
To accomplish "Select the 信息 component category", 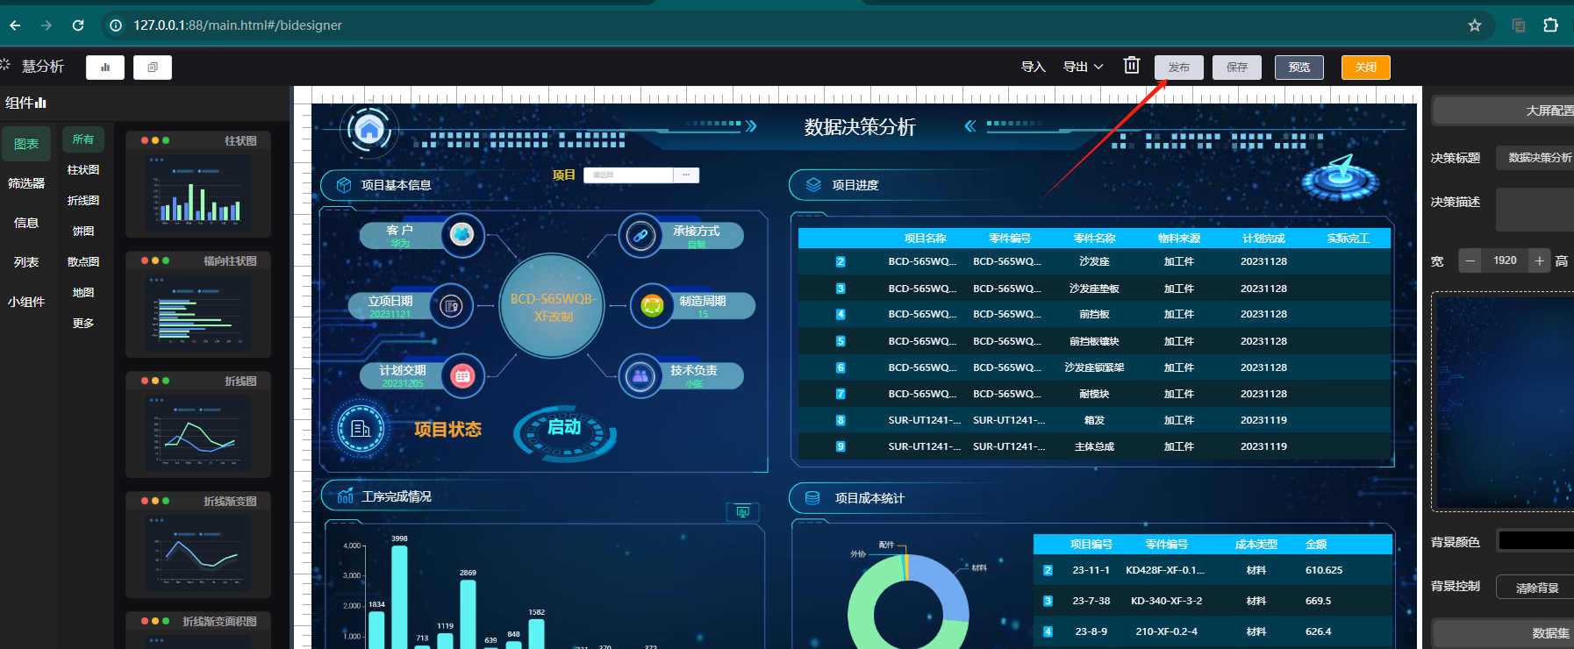I will point(26,223).
